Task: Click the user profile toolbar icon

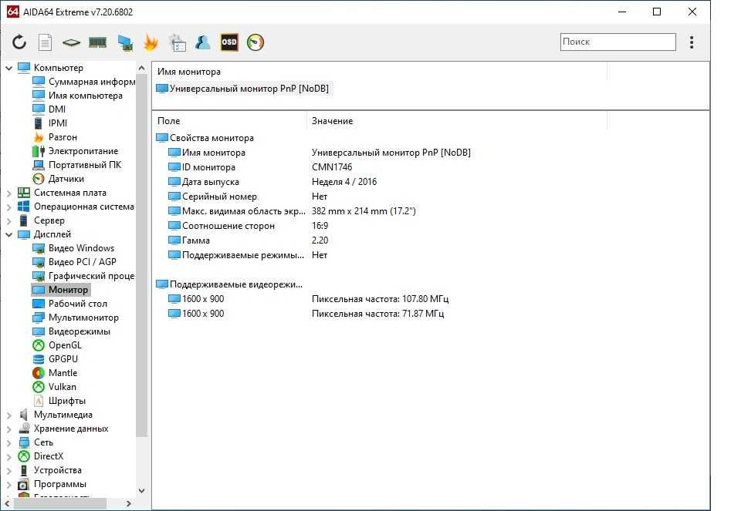Action: click(203, 42)
